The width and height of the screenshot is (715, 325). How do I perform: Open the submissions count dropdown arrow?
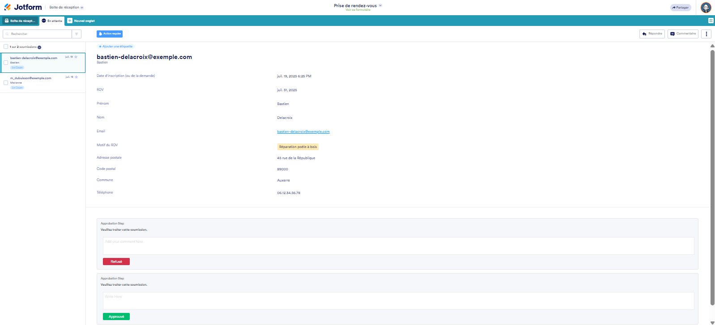click(39, 47)
